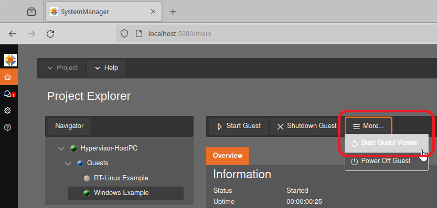Close the SystemManager browser tab

[x=153, y=11]
